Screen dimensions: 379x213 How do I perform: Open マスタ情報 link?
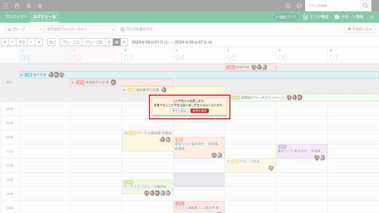point(316,17)
